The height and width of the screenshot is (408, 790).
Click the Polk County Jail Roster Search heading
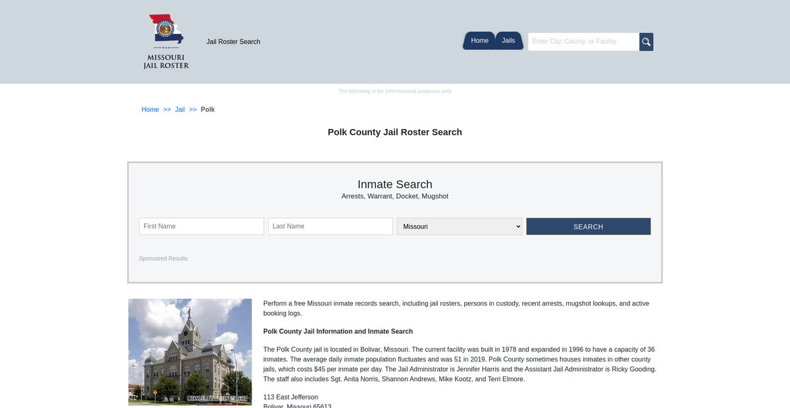tap(395, 132)
